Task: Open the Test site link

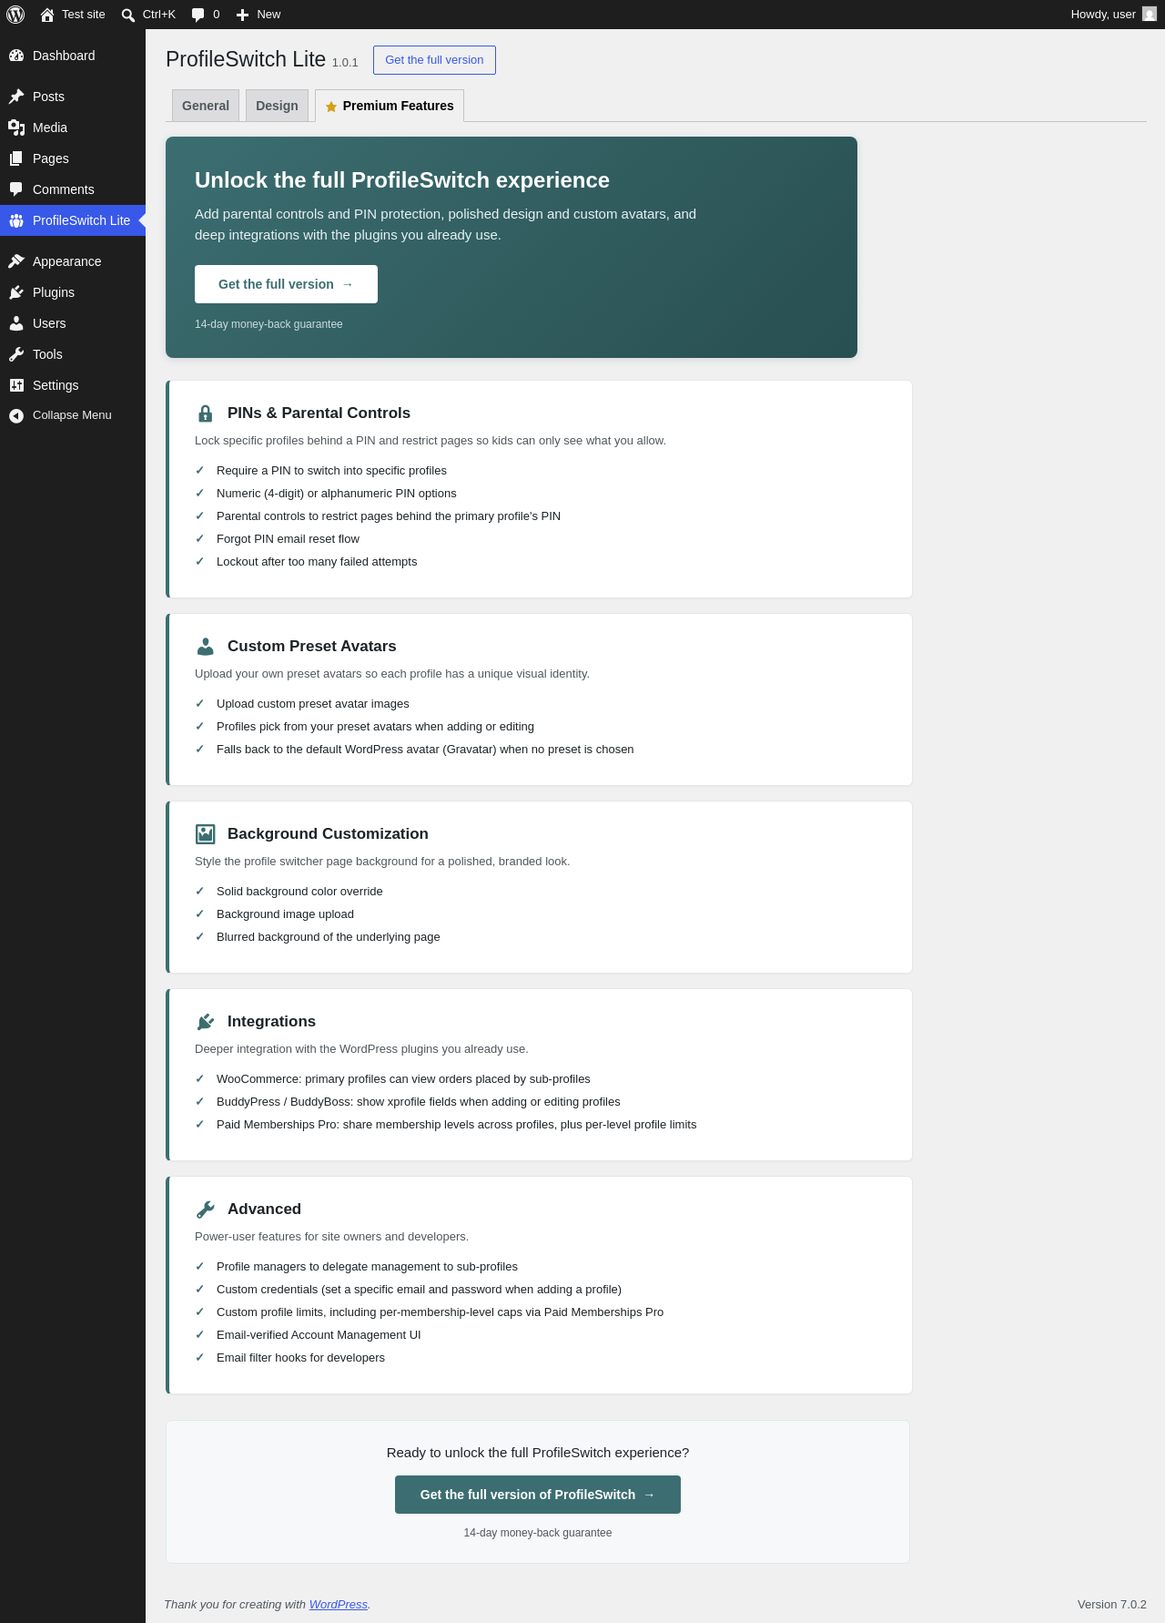Action: 73,15
